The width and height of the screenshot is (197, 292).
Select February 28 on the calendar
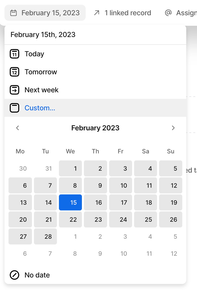click(x=45, y=236)
